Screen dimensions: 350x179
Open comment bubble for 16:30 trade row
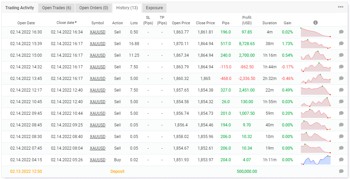341,32
